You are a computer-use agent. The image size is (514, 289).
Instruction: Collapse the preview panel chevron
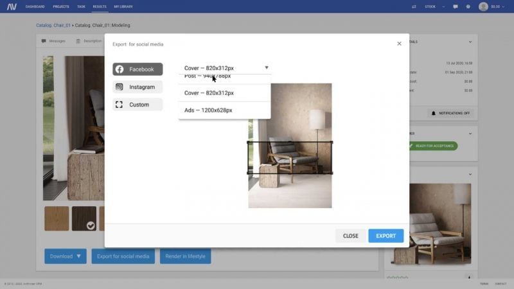[x=470, y=174]
